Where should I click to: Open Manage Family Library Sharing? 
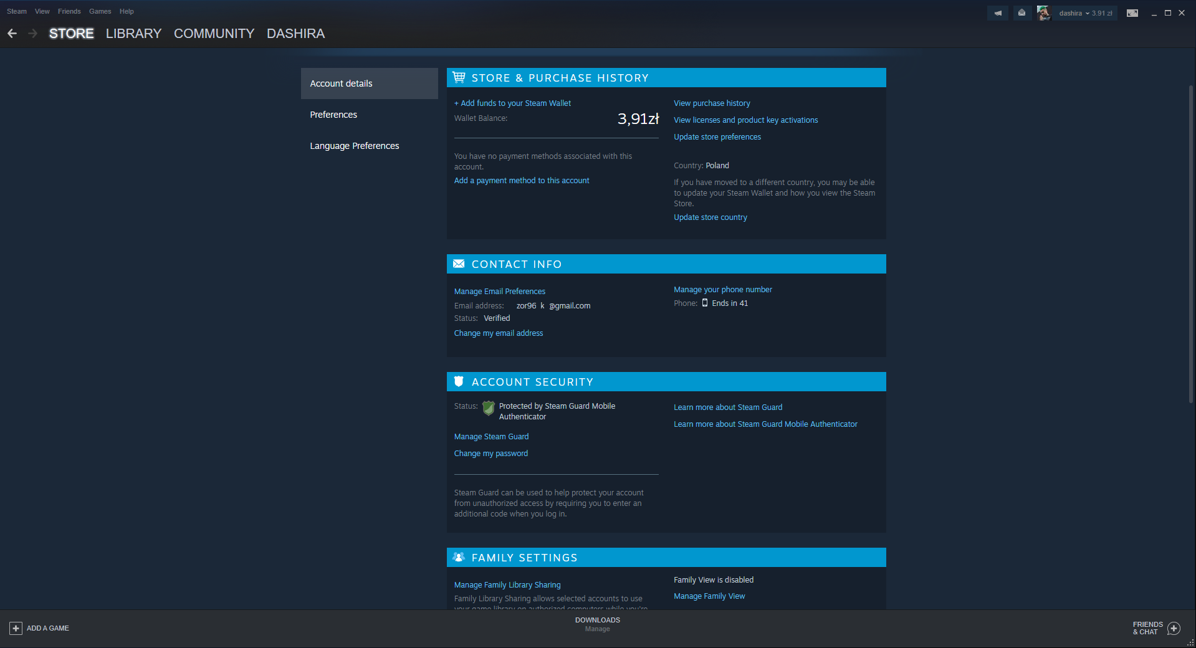(x=507, y=585)
